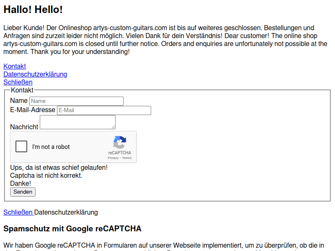Open the reCAPTCHA Privacy link
335x251 pixels.
(x=113, y=158)
